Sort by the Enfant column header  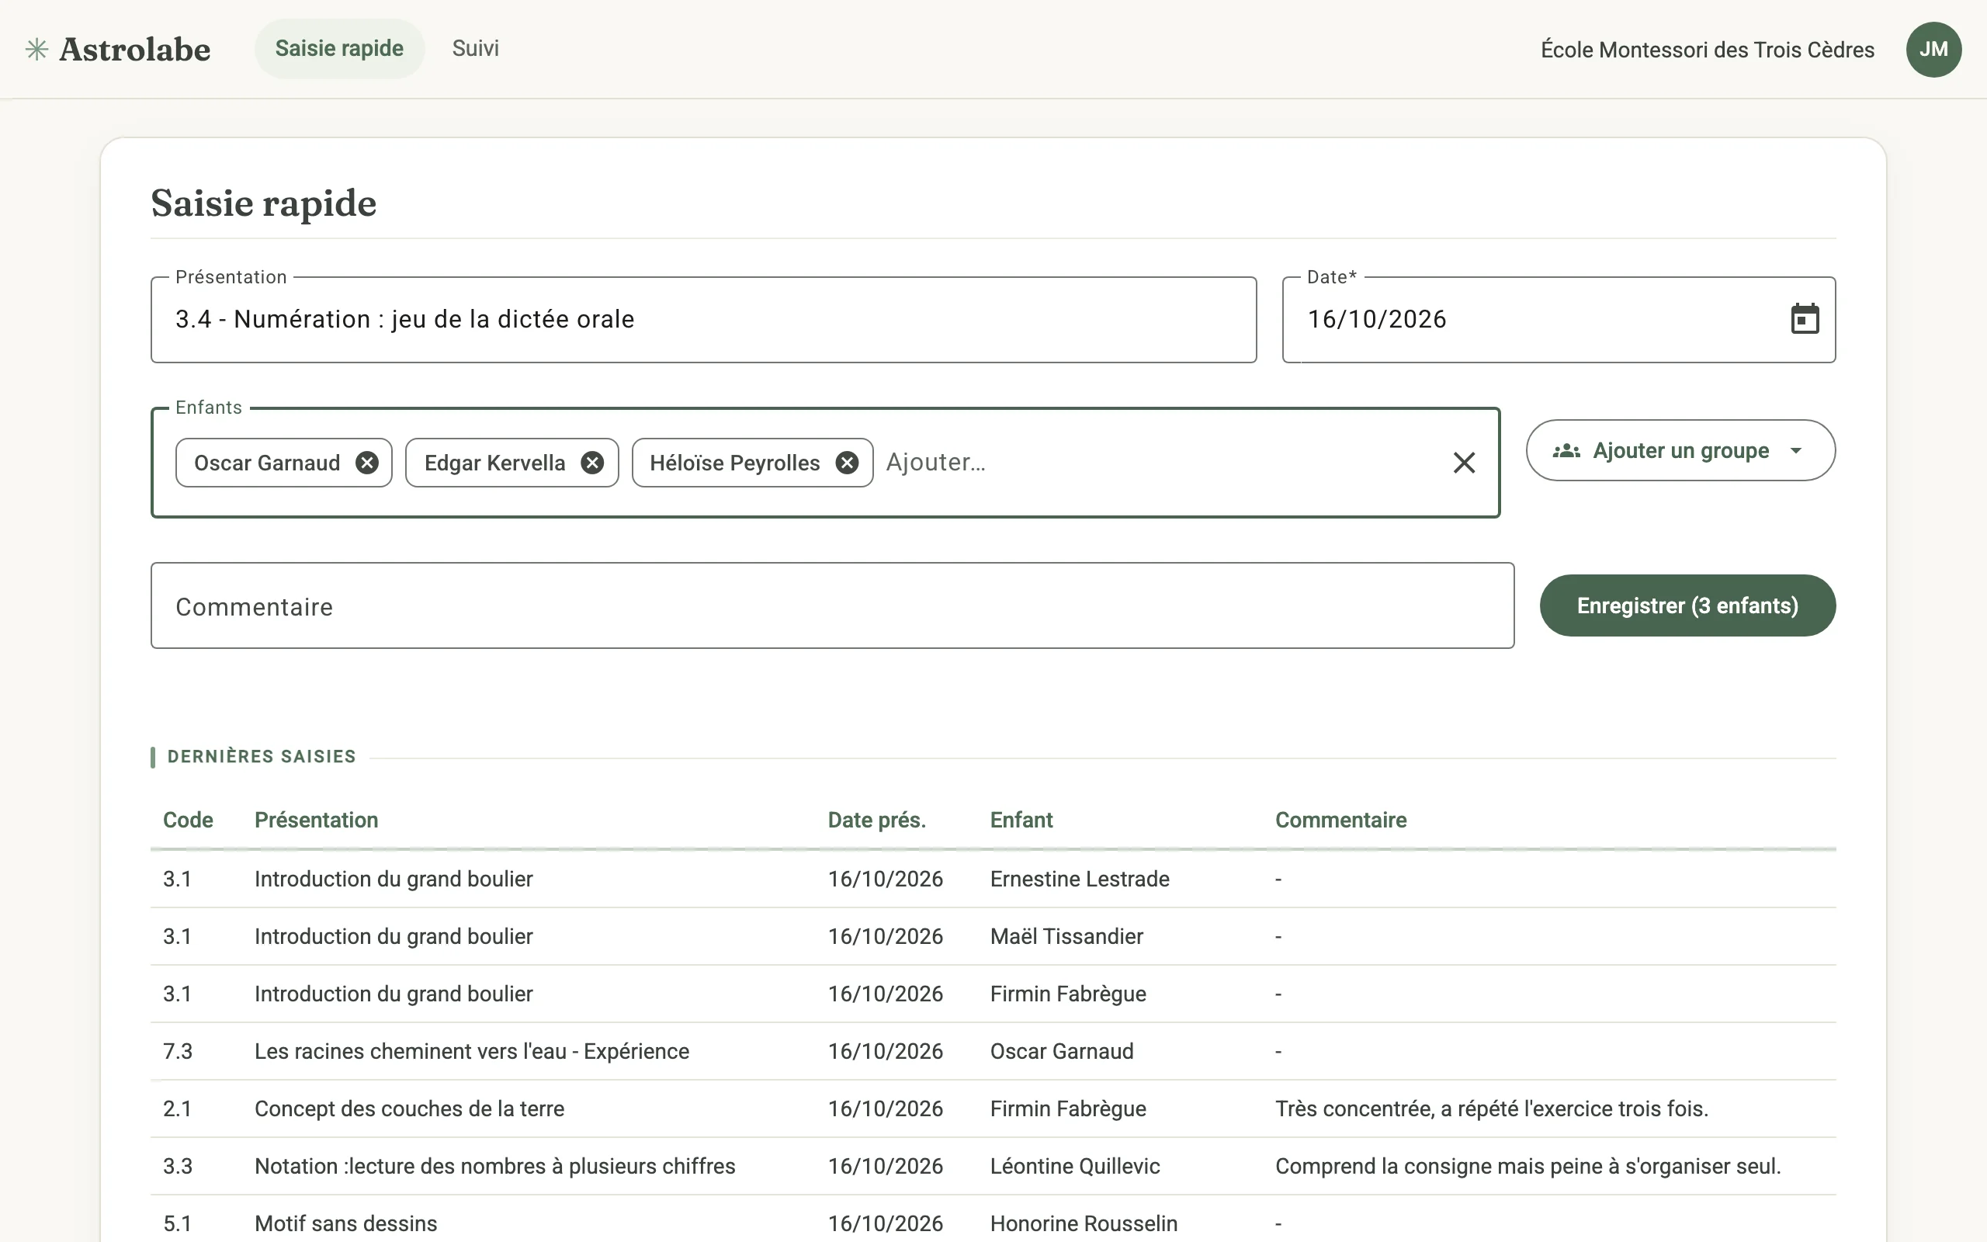pyautogui.click(x=1021, y=820)
